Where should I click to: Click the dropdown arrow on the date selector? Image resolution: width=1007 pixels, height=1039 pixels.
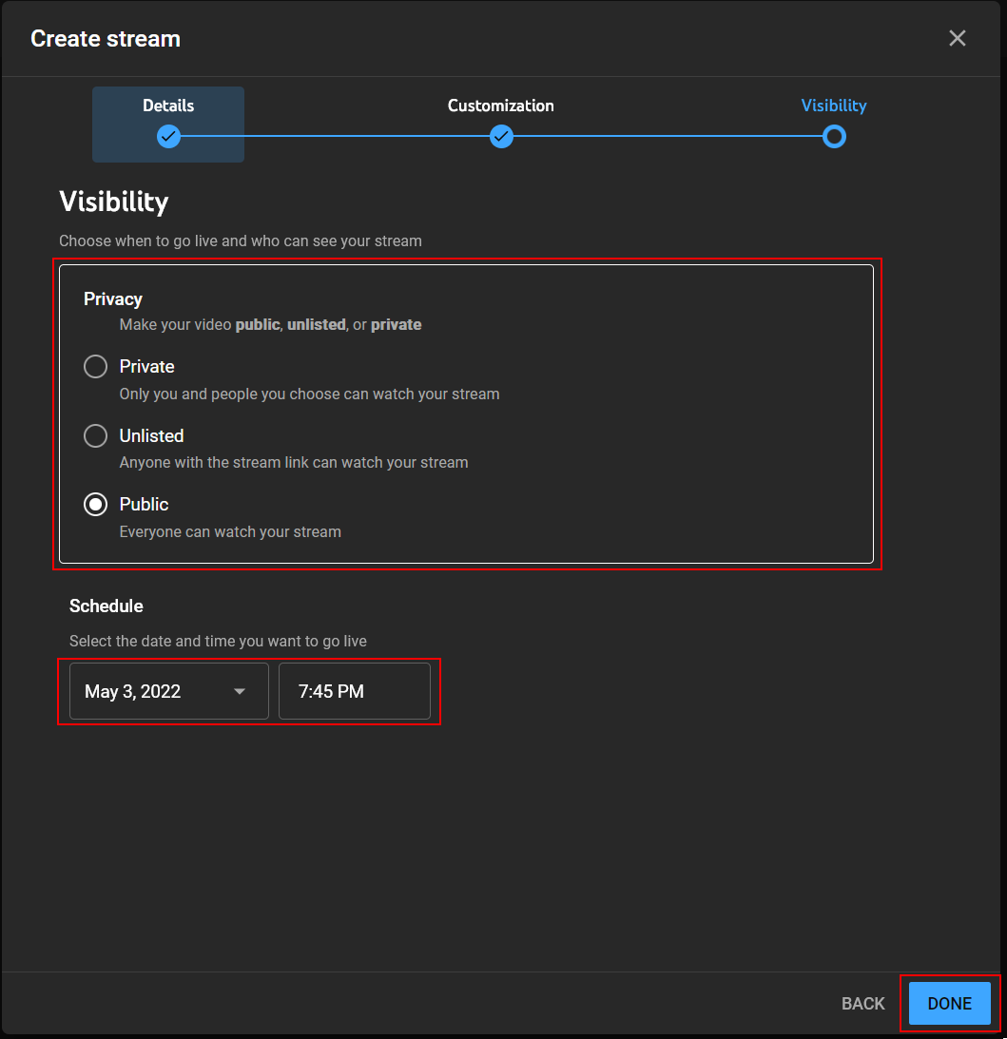click(x=240, y=691)
